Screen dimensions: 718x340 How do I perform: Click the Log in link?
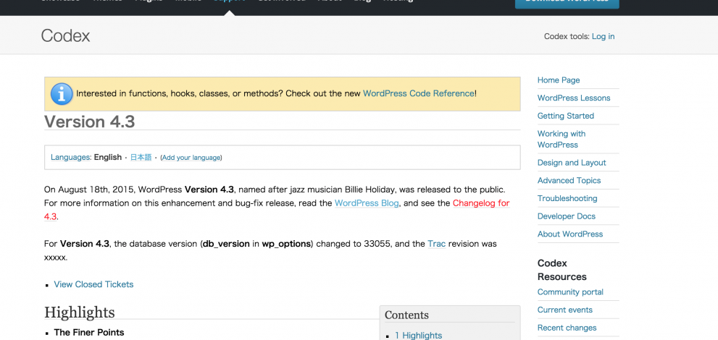pos(603,37)
